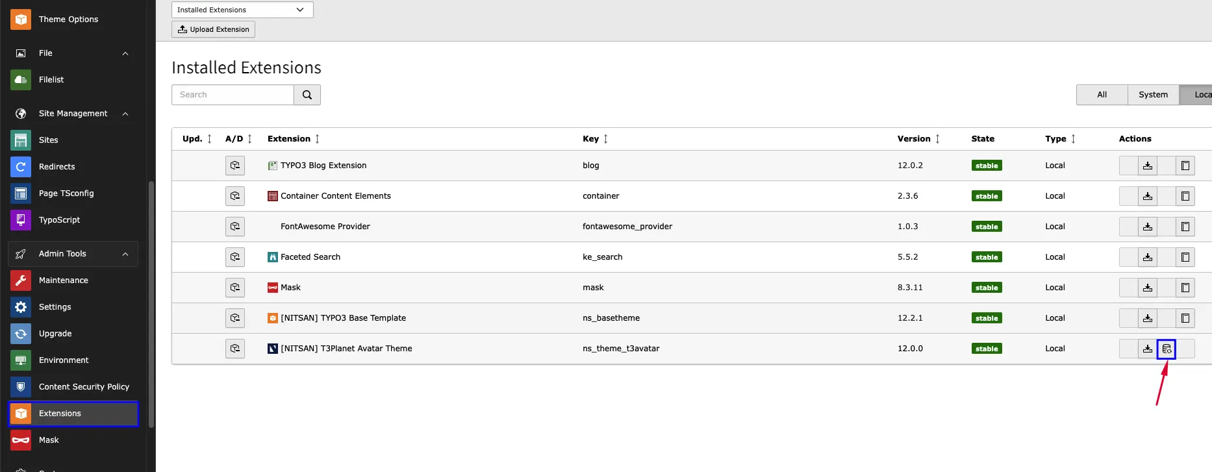Click the sidebar vertical scrollbar
This screenshot has width=1212, height=472.
tap(151, 304)
